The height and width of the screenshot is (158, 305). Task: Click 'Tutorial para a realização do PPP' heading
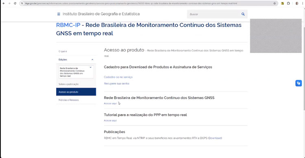click(145, 115)
